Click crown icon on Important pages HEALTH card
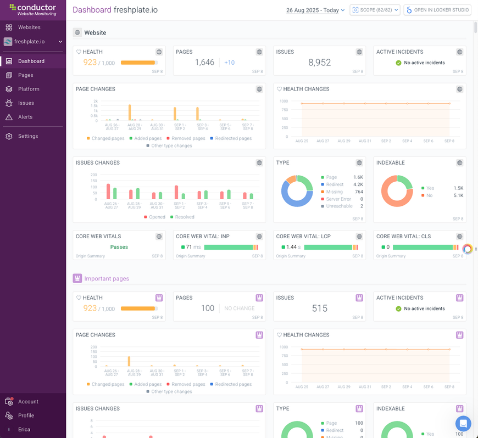Viewport: 478px width, 438px height. pyautogui.click(x=159, y=297)
